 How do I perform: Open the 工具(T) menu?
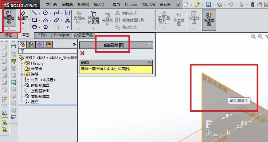tap(114, 5)
